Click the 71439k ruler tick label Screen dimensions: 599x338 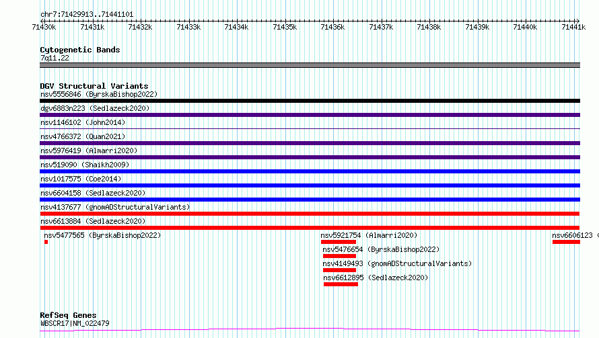pyautogui.click(x=477, y=27)
